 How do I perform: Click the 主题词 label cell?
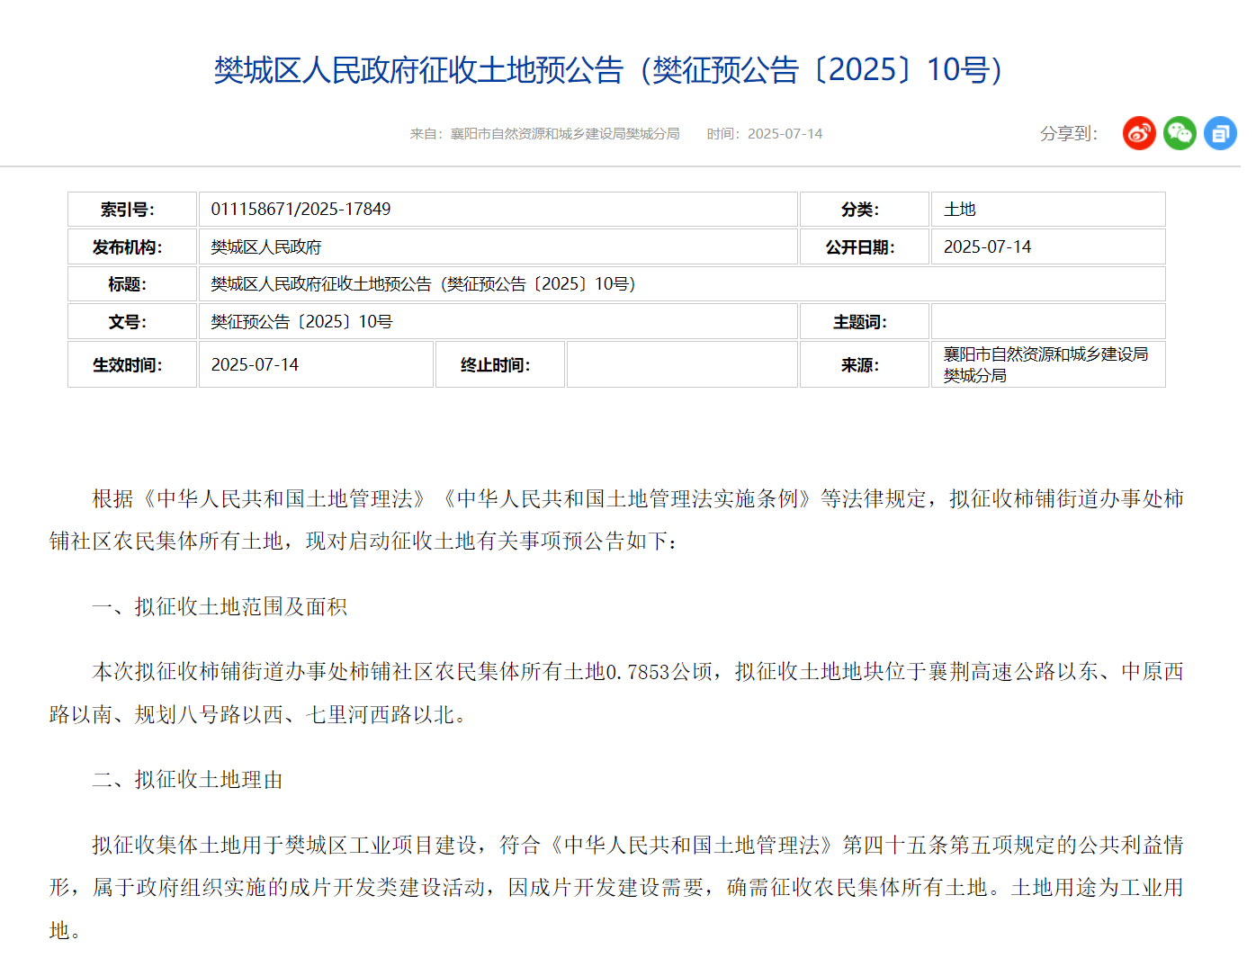pos(865,321)
